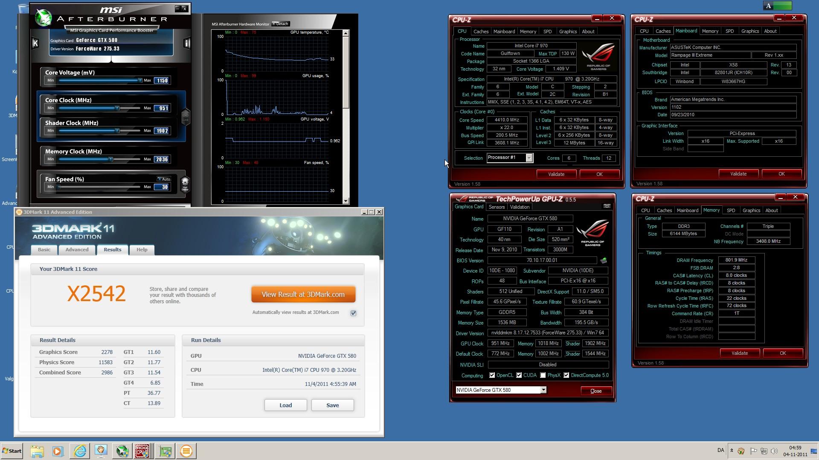Toggle OpenCL checkbox in GPU-Z
Screen dimensions: 819x460
point(492,375)
